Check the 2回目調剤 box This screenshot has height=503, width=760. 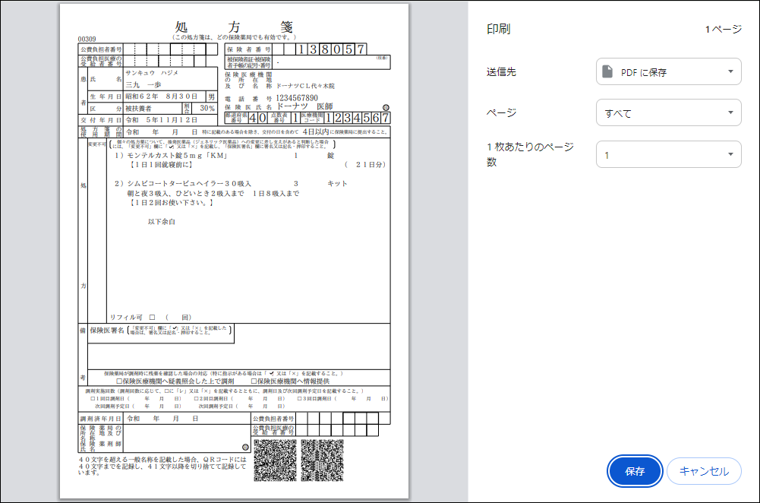[194, 400]
